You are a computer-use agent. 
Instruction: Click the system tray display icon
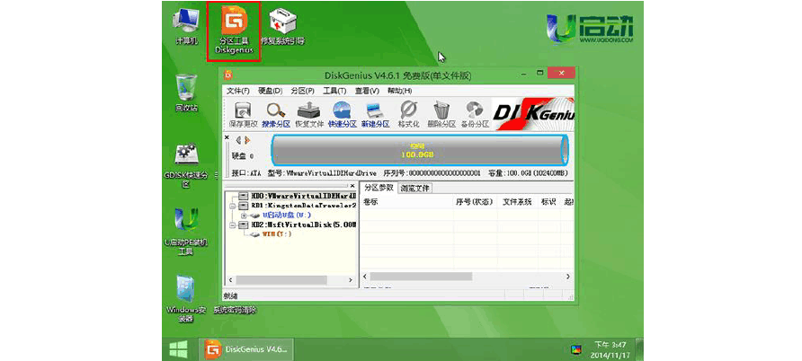pyautogui.click(x=576, y=350)
